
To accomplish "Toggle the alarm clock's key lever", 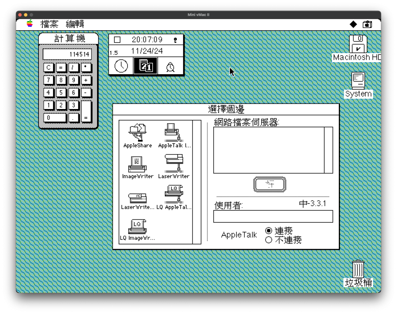I will [175, 40].
